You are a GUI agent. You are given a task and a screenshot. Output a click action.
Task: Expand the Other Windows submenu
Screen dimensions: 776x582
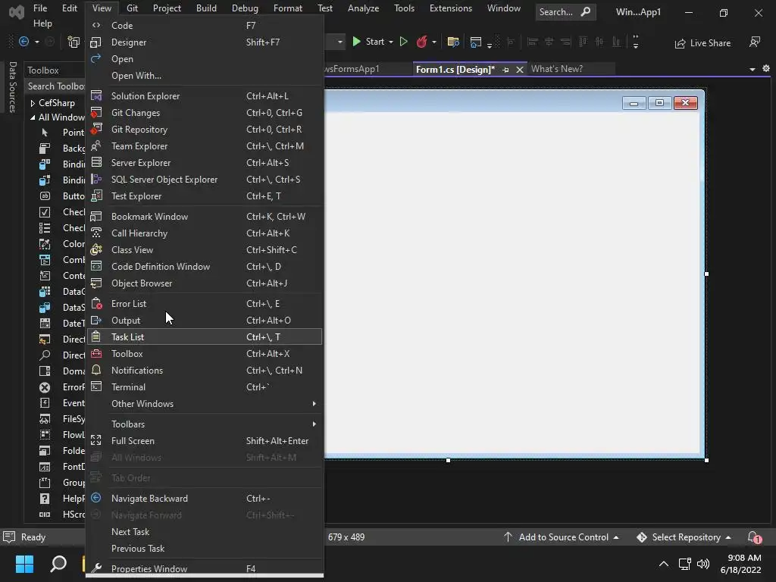[205, 404]
